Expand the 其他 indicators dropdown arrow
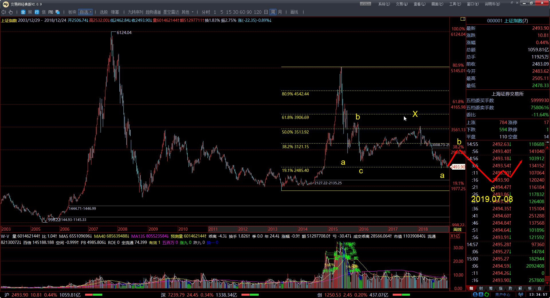Viewport: 550px width, 298px height. coord(192,12)
